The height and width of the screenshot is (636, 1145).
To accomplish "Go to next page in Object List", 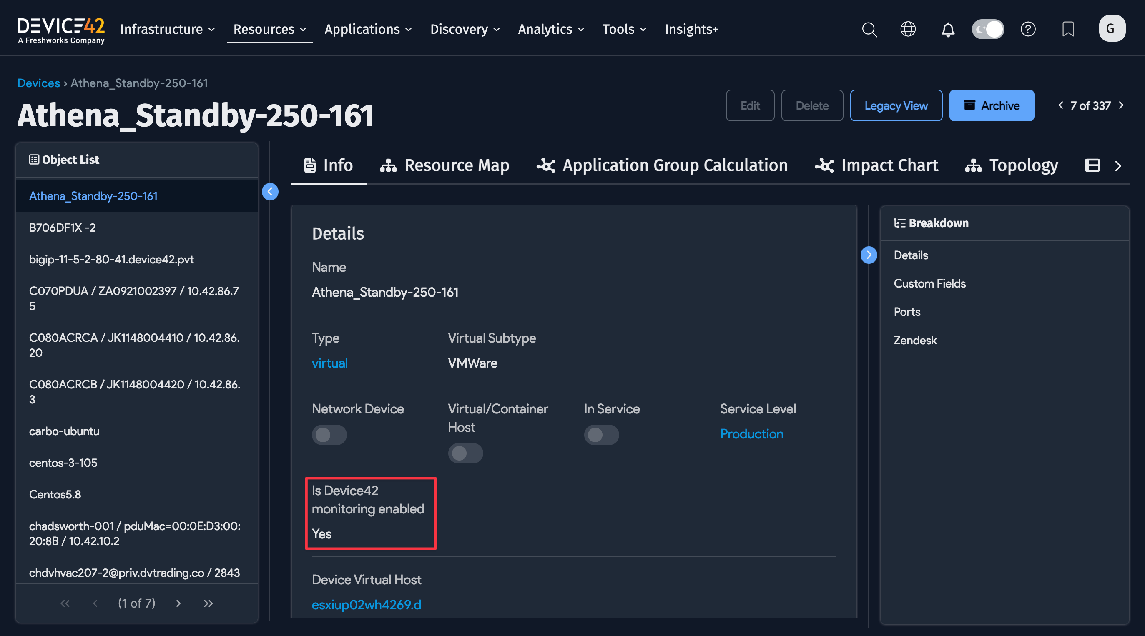I will [x=178, y=603].
